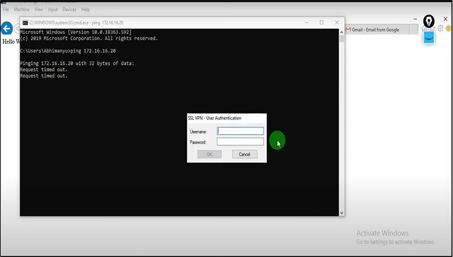The height and width of the screenshot is (257, 453).
Task: Switch to Gmail - Email from Google tab
Action: (375, 30)
